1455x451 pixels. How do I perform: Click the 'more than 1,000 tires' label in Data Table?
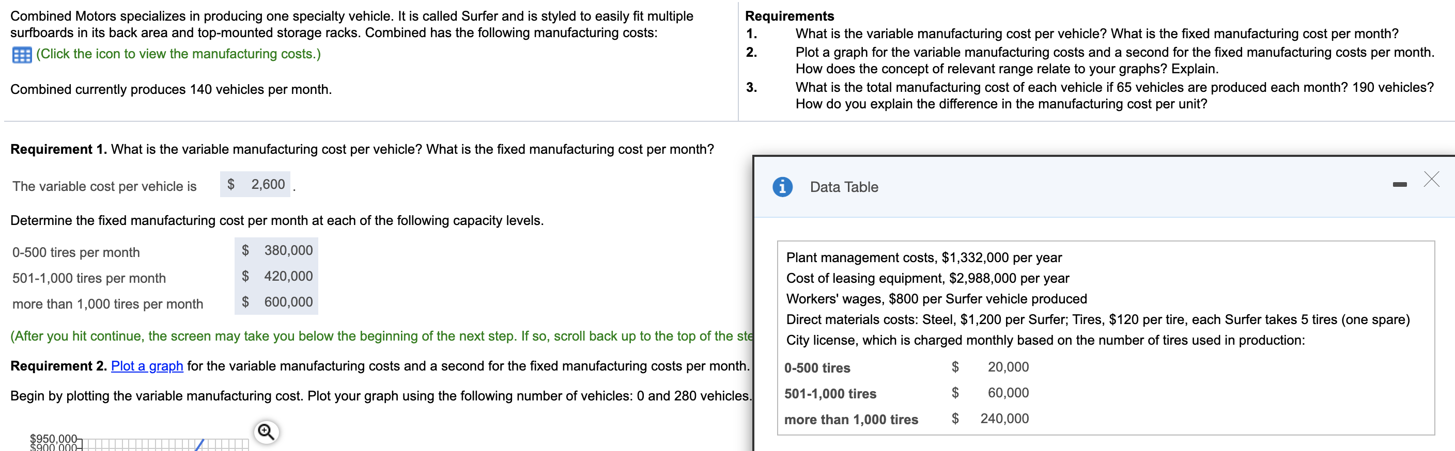pyautogui.click(x=850, y=420)
